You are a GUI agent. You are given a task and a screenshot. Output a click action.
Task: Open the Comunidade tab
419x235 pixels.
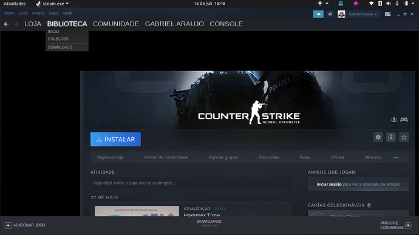116,24
